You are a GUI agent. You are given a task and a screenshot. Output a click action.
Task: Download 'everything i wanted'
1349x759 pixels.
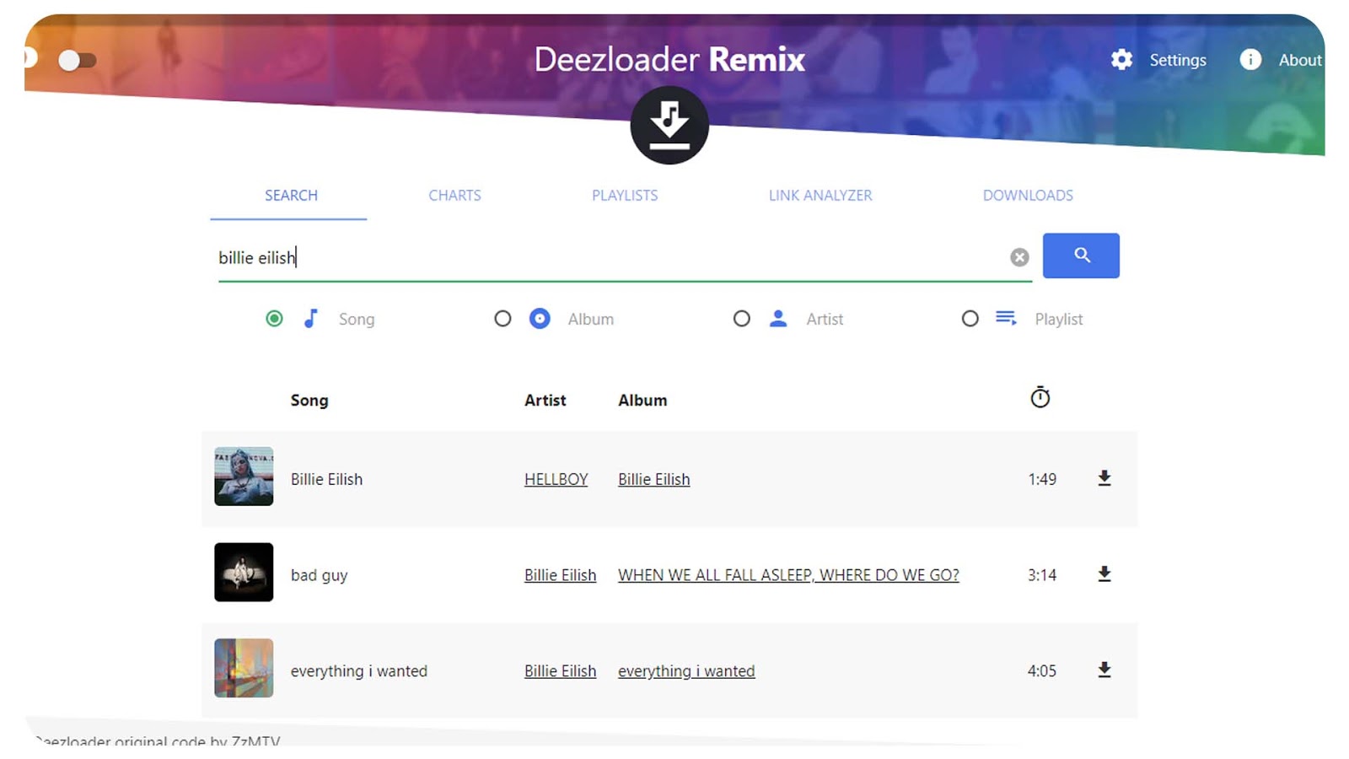(1104, 670)
